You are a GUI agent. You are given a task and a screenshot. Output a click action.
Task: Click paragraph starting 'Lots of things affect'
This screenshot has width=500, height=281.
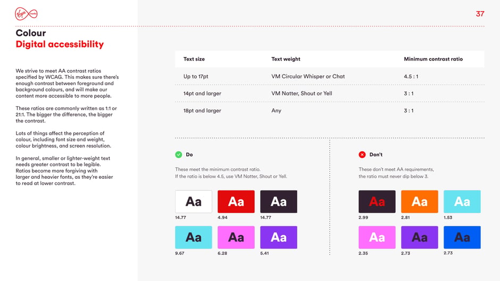click(63, 139)
